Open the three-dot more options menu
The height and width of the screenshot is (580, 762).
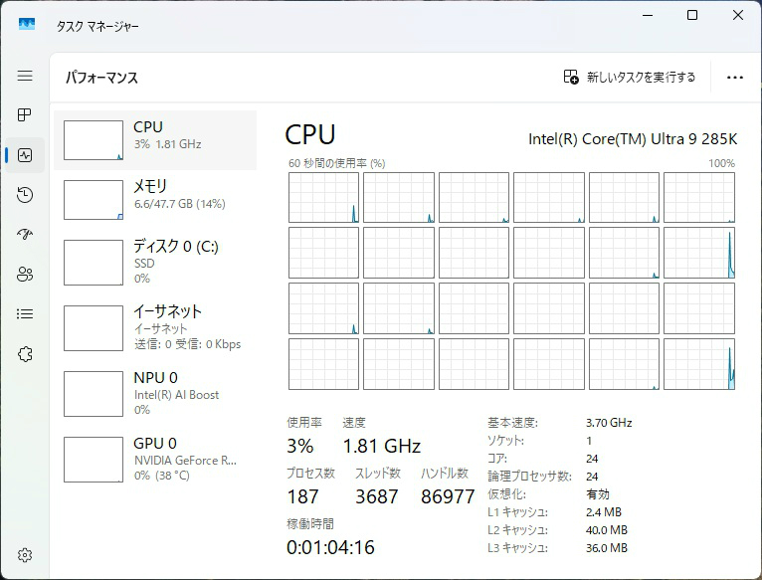(x=735, y=77)
